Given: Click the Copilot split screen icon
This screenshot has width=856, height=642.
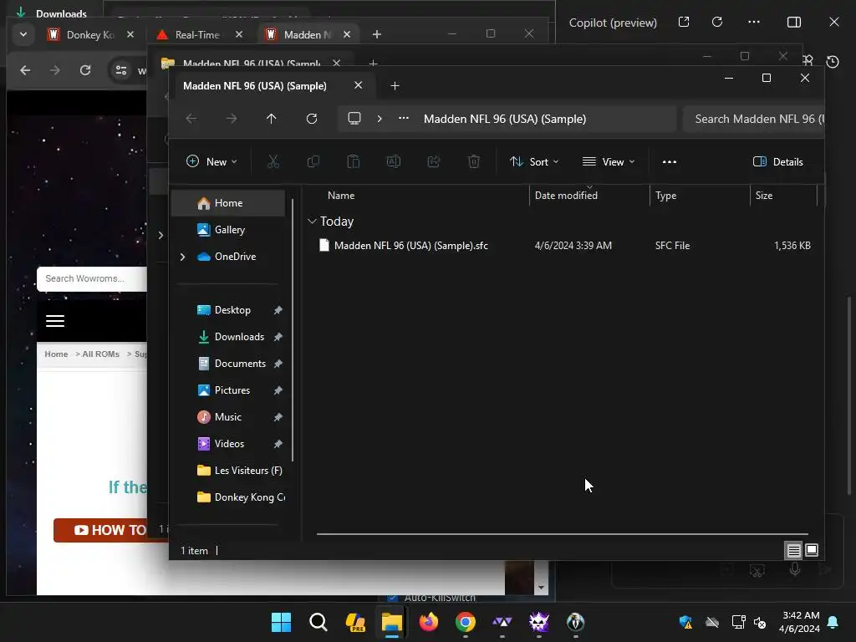Looking at the screenshot, I should click(794, 22).
